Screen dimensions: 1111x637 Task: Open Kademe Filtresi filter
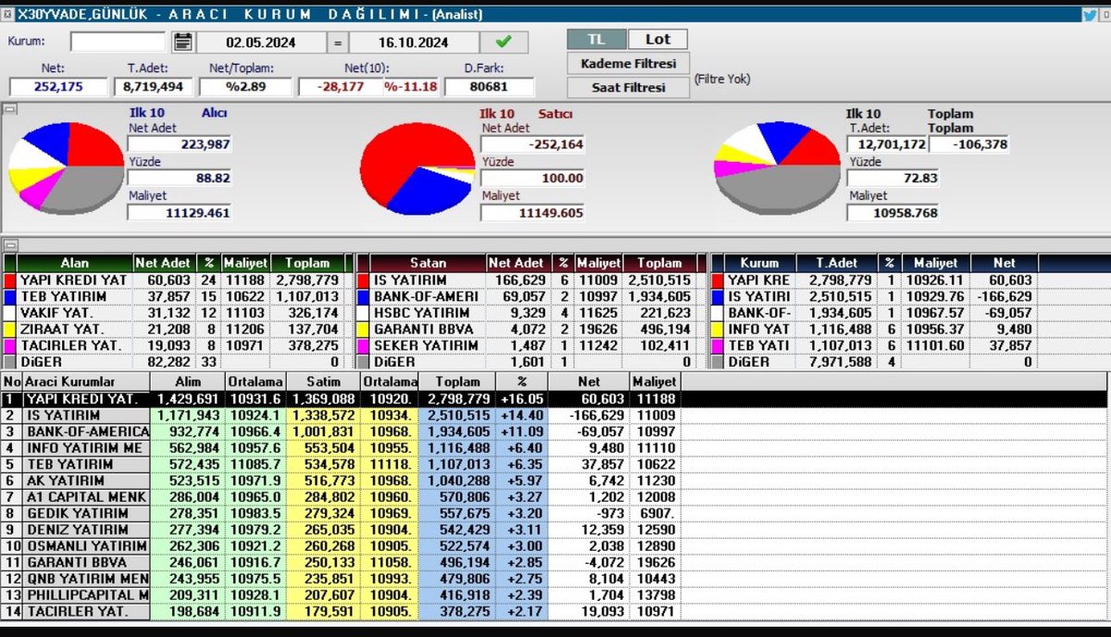(629, 64)
